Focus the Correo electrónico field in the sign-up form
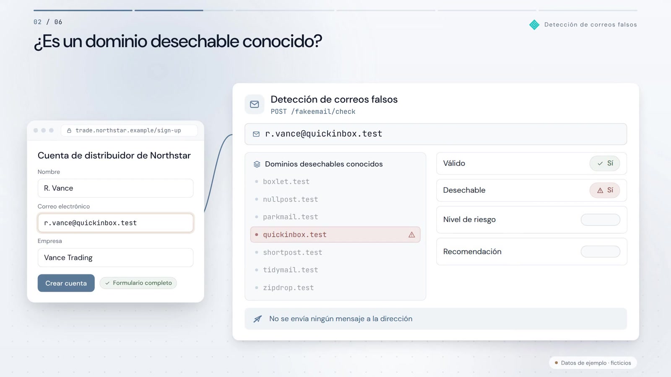The width and height of the screenshot is (671, 377). pyautogui.click(x=115, y=223)
